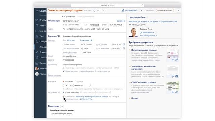Open dropdown arrow next to Редактировать
This screenshot has height=121, width=215.
141,10
